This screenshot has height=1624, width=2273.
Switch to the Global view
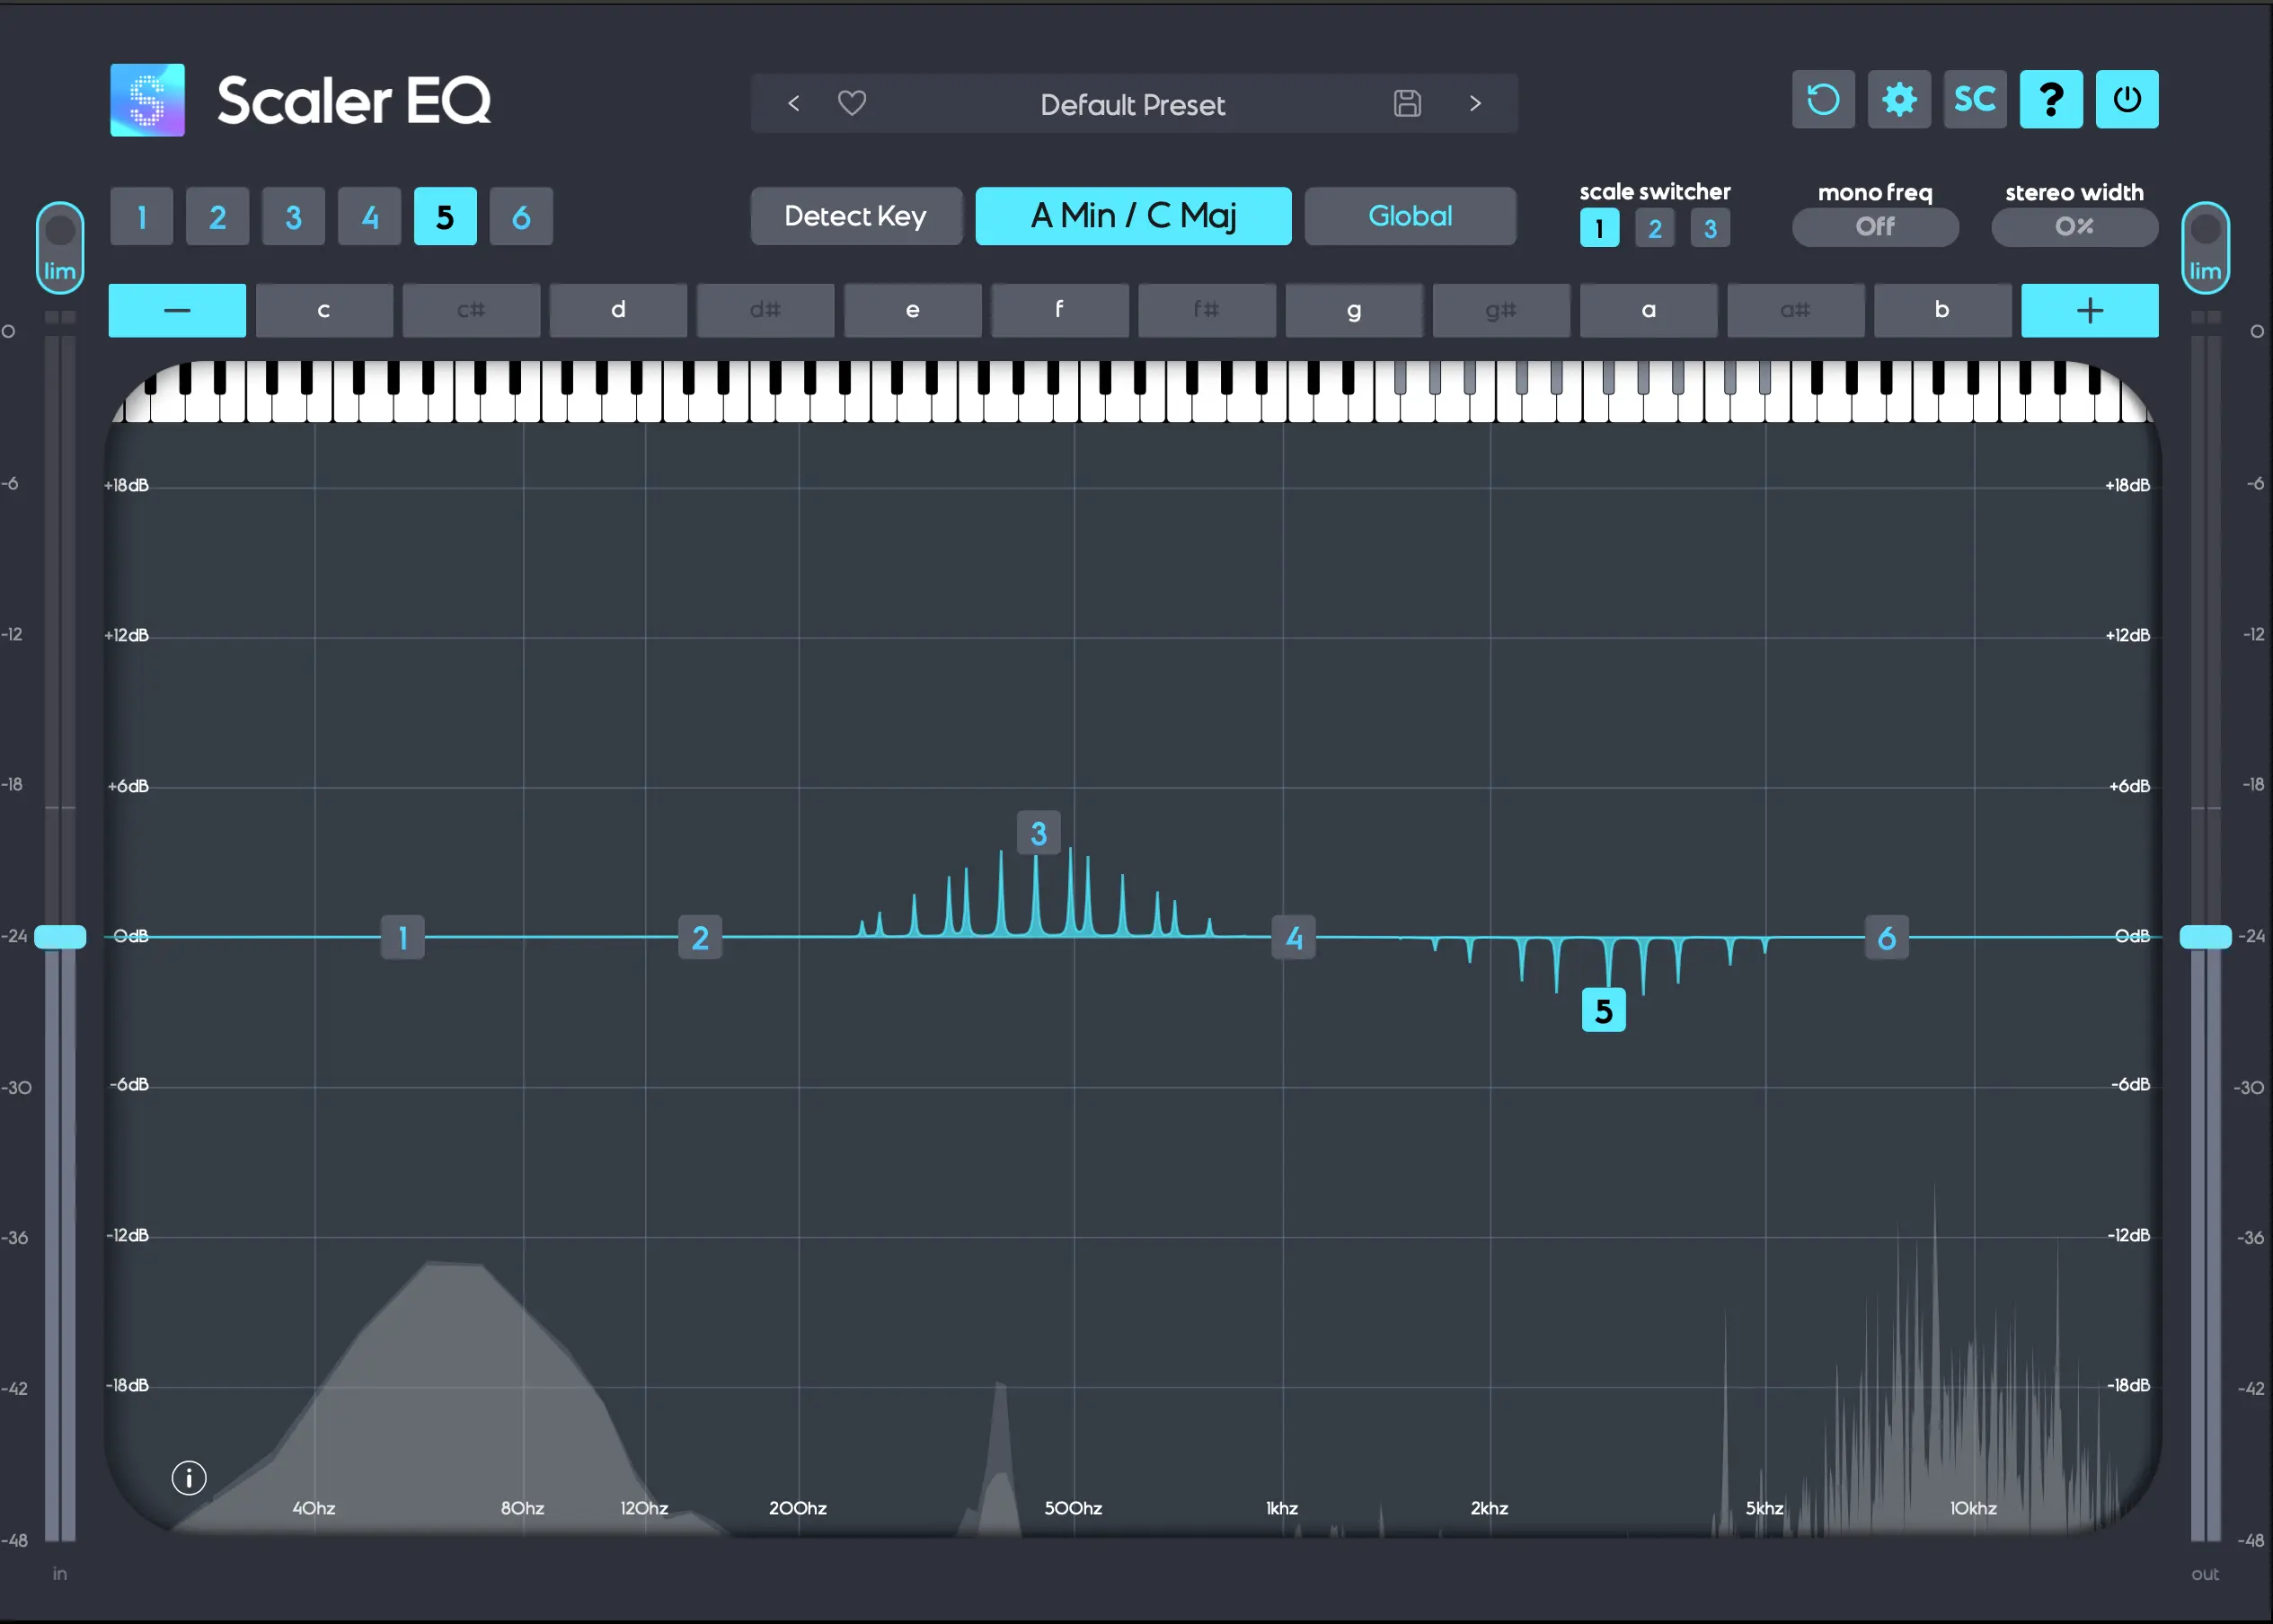coord(1410,215)
